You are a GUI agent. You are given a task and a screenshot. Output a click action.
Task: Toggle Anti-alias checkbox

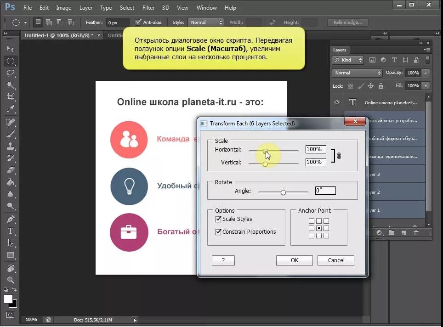coord(138,22)
